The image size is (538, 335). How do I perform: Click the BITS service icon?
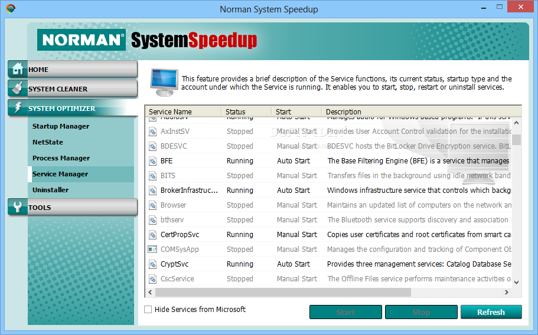point(152,176)
